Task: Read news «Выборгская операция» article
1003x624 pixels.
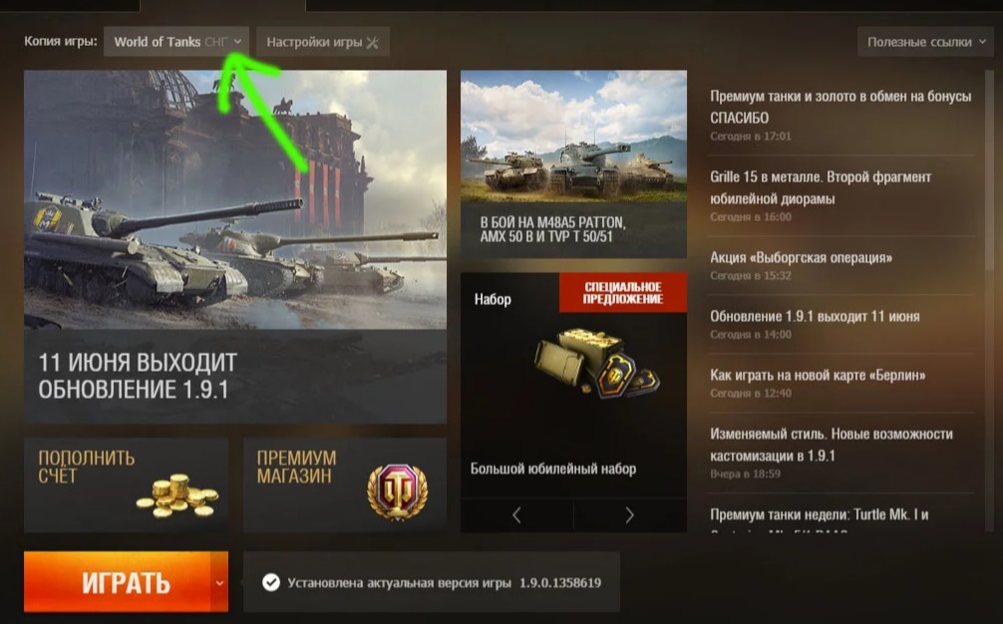Action: tap(801, 257)
